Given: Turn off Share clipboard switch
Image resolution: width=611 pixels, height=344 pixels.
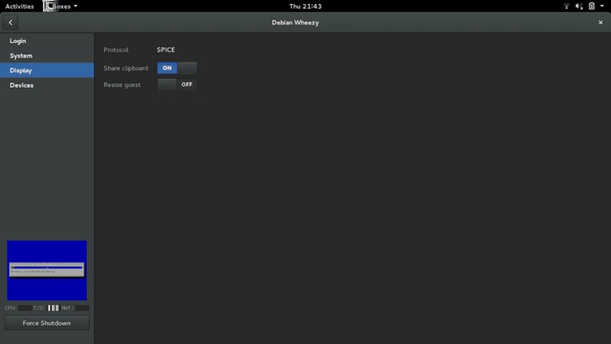Looking at the screenshot, I should pos(177,67).
